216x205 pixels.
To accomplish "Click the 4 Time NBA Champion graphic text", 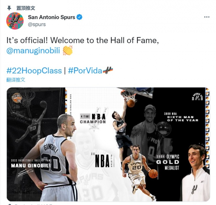I will pyautogui.click(x=93, y=118).
